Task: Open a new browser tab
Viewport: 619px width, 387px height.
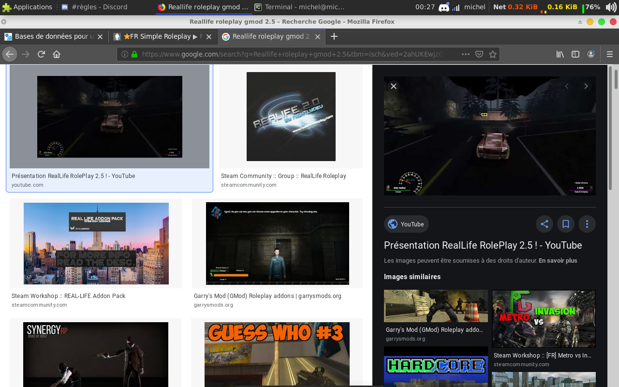Action: [334, 36]
